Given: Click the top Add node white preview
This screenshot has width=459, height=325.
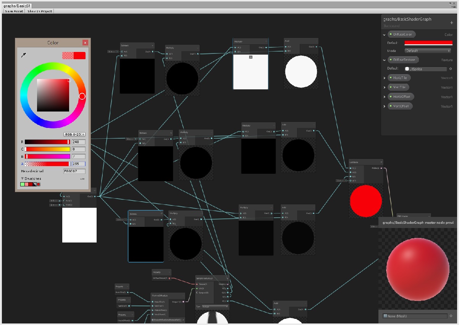Looking at the screenshot, I should click(x=301, y=71).
